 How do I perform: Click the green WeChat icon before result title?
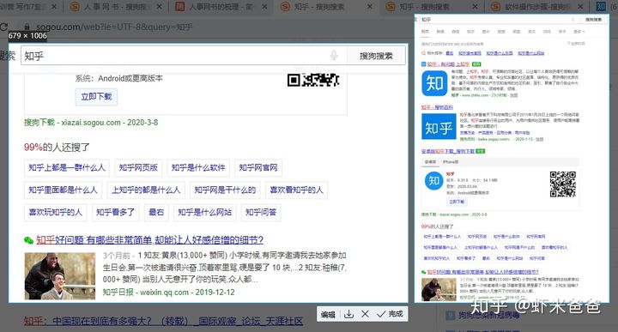coord(28,240)
